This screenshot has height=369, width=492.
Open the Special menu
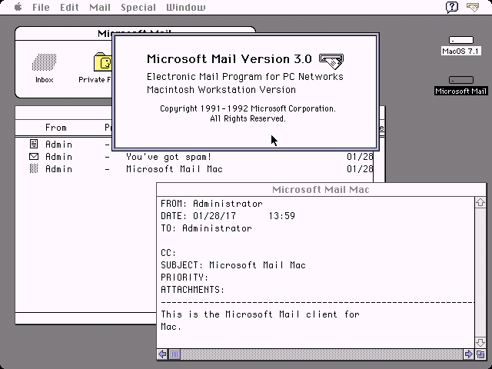[138, 7]
